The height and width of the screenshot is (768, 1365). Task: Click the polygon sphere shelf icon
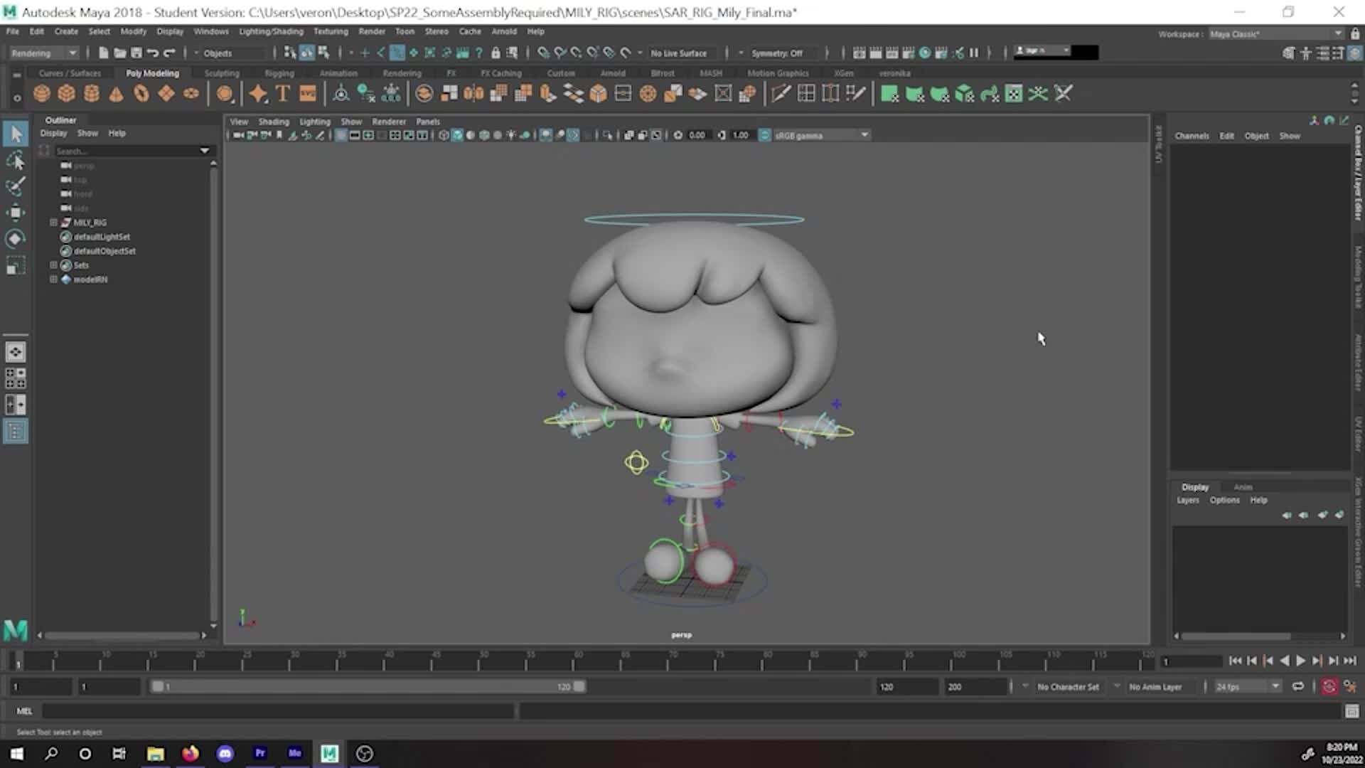41,94
